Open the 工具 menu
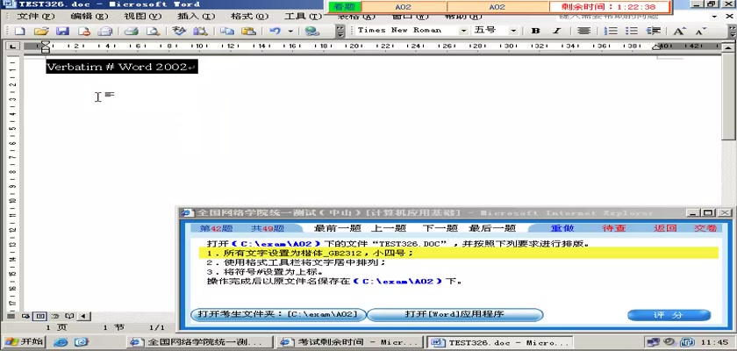This screenshot has height=351, width=737. point(303,16)
